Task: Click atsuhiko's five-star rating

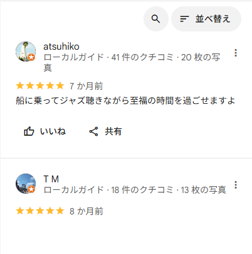Action: click(x=40, y=86)
